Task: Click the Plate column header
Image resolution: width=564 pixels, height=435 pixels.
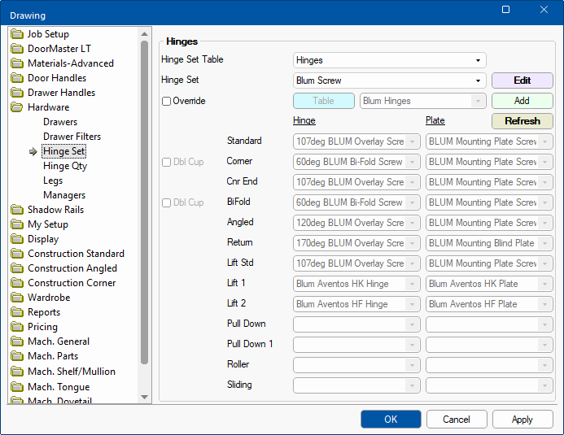Action: click(x=435, y=120)
